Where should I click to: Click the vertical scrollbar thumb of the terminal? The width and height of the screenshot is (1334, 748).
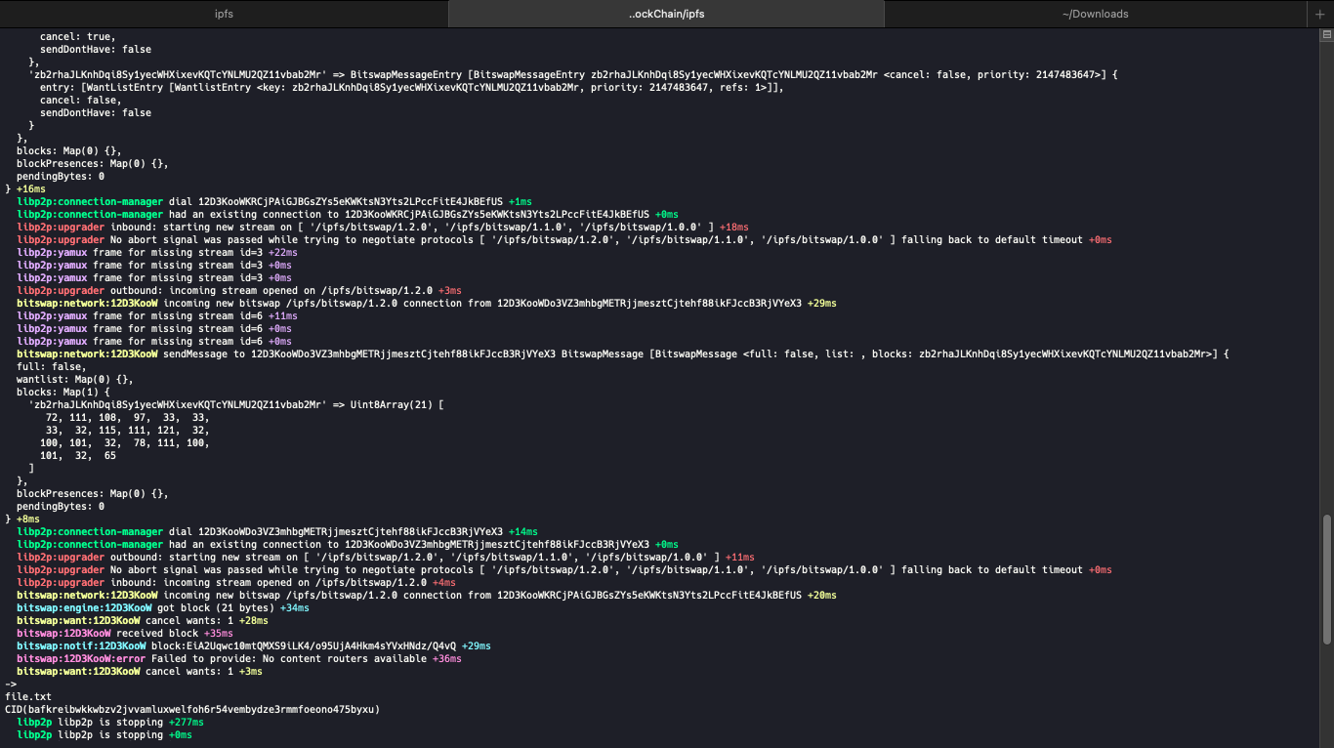coord(1326,580)
